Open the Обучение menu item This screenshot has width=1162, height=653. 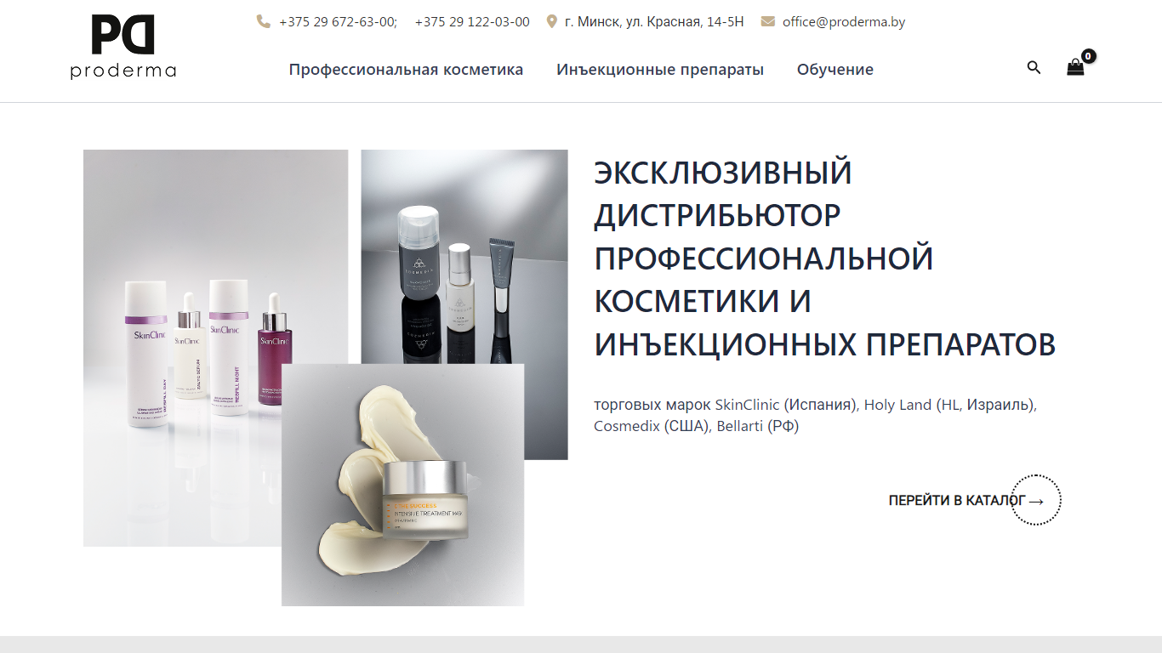click(x=835, y=70)
